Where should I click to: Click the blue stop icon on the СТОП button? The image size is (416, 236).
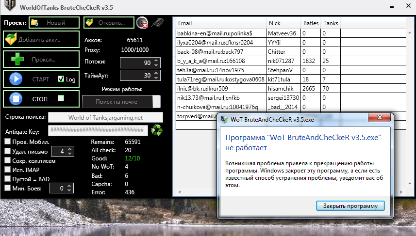pyautogui.click(x=16, y=99)
